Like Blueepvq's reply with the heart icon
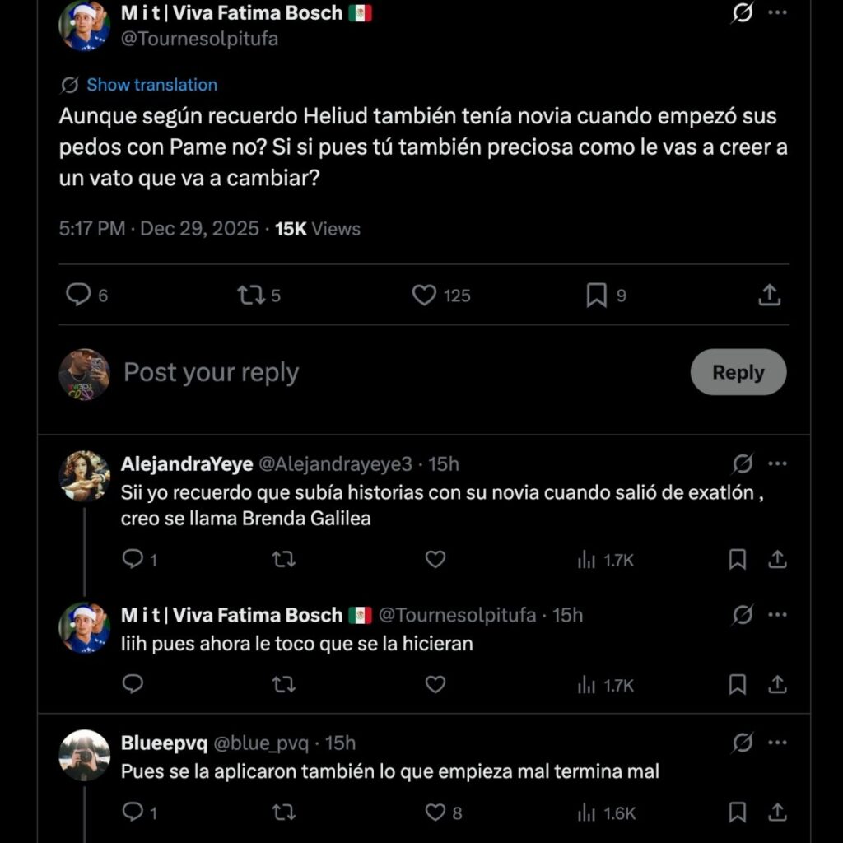The height and width of the screenshot is (843, 843). (435, 812)
